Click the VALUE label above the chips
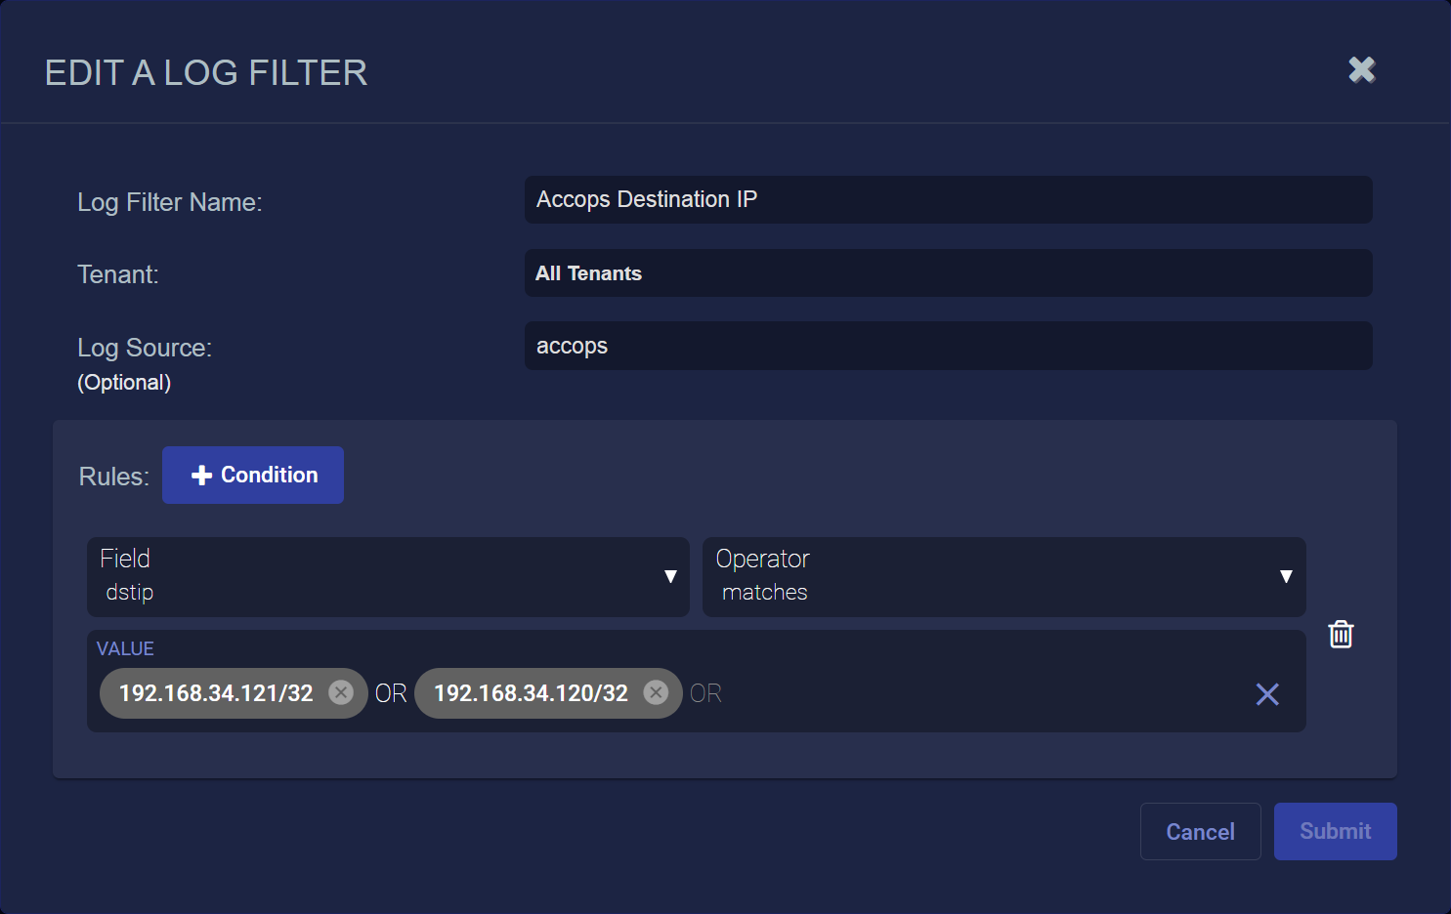Viewport: 1451px width, 914px height. (x=125, y=649)
